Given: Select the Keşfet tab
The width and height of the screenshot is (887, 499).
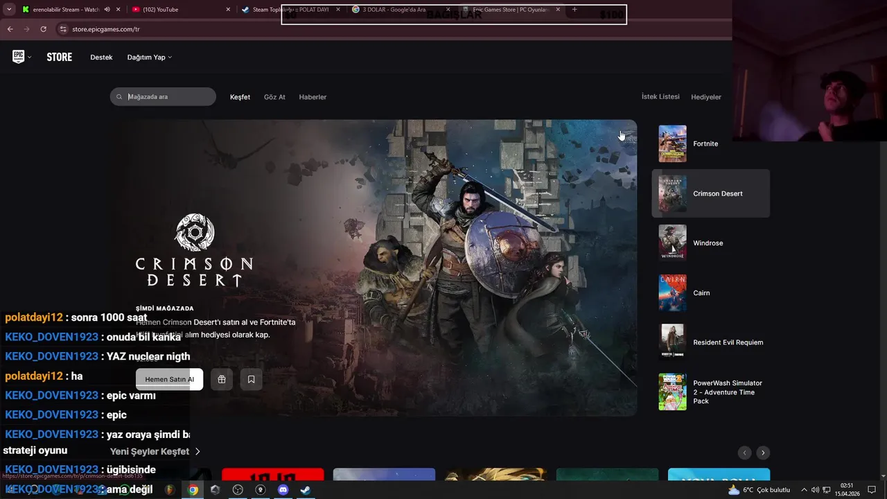Looking at the screenshot, I should pyautogui.click(x=240, y=97).
